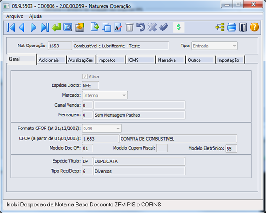Viewport: 266px width, 213px height.
Task: Click the Canal Venda code field
Action: point(87,105)
